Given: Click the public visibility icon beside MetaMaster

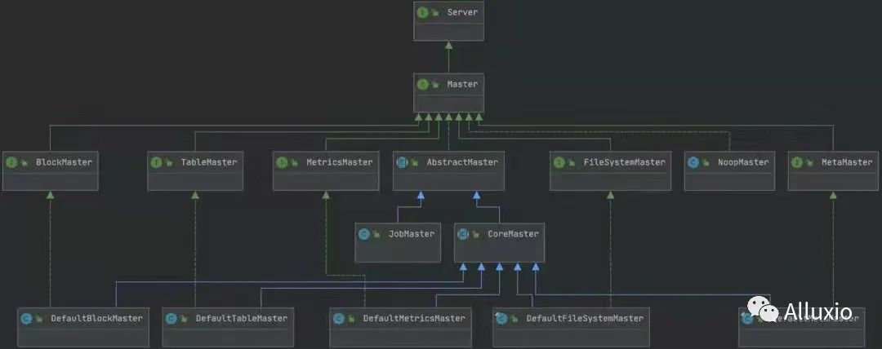Looking at the screenshot, I should pyautogui.click(x=810, y=163).
